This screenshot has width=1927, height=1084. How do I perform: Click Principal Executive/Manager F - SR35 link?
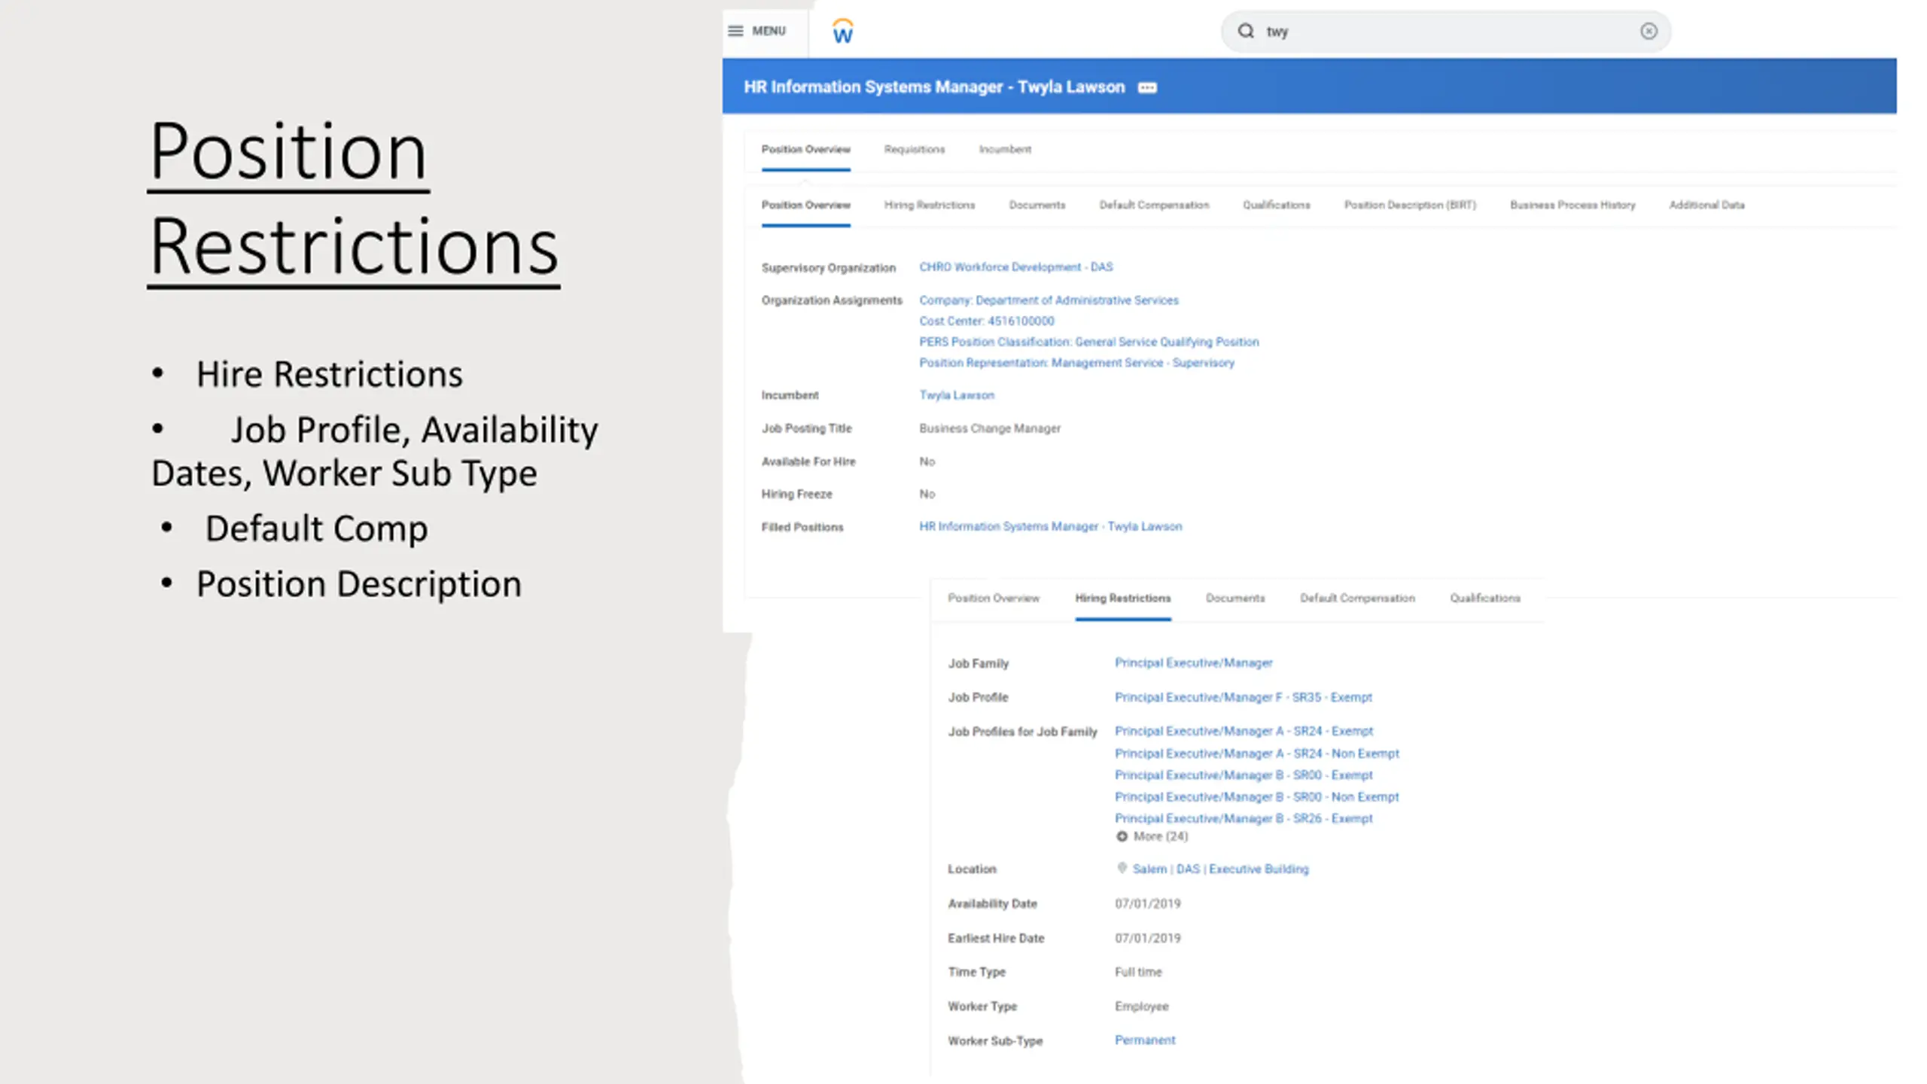click(x=1243, y=697)
